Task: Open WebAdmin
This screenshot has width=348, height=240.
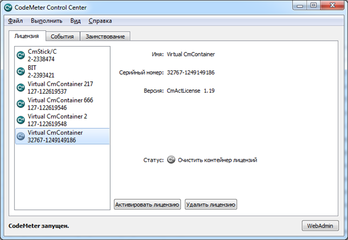Action: pyautogui.click(x=320, y=225)
